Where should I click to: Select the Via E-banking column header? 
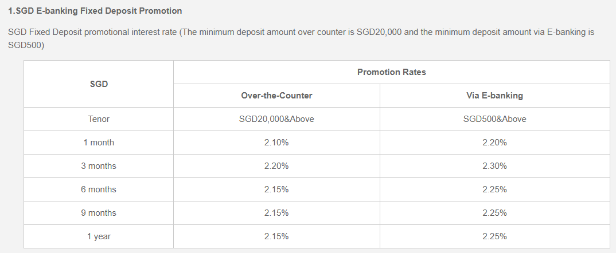(494, 96)
